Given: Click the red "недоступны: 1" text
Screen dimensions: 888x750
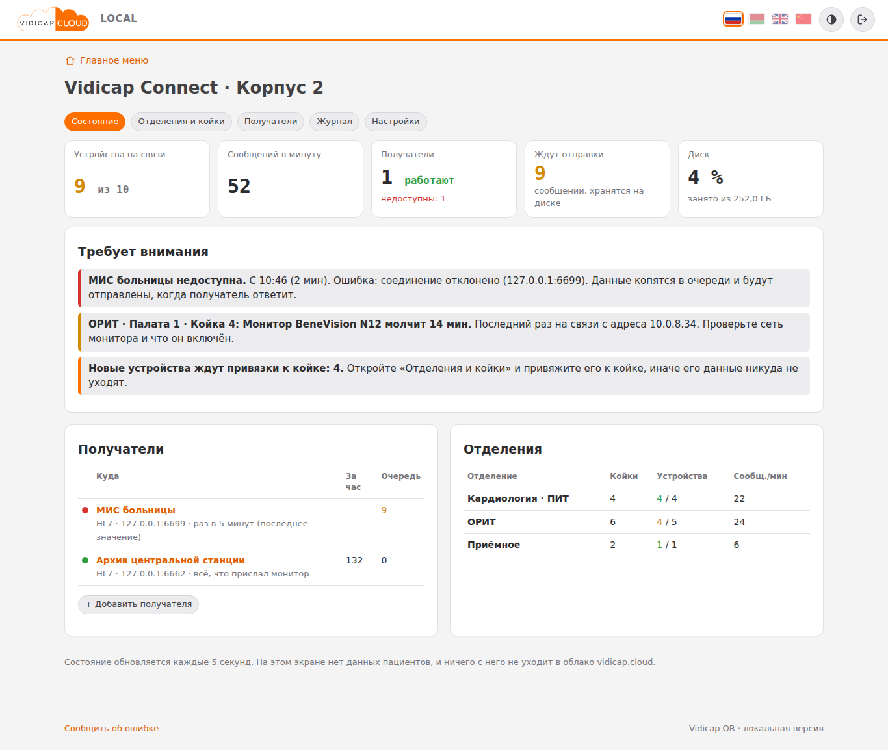Looking at the screenshot, I should [413, 199].
